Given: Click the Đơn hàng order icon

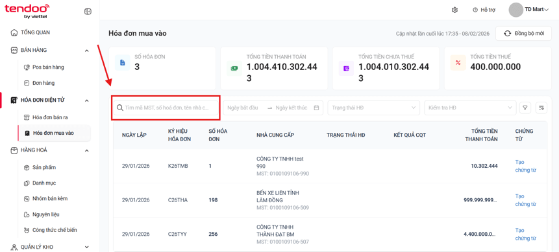Looking at the screenshot, I should (26, 83).
